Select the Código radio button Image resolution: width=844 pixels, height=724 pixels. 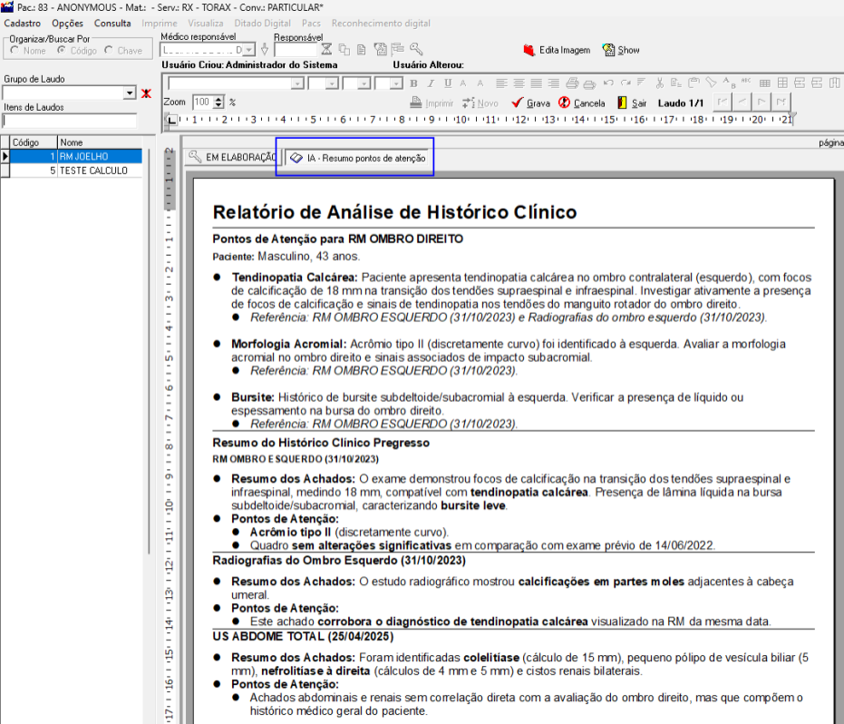(x=61, y=51)
